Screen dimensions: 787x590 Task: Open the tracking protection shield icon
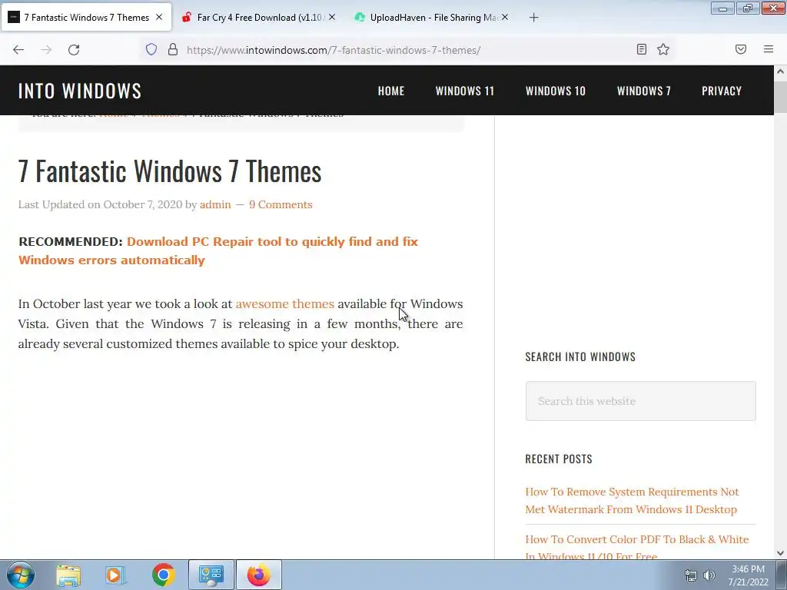click(151, 49)
